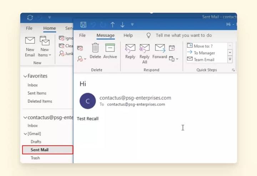Select the To Manager quick step

click(x=201, y=53)
